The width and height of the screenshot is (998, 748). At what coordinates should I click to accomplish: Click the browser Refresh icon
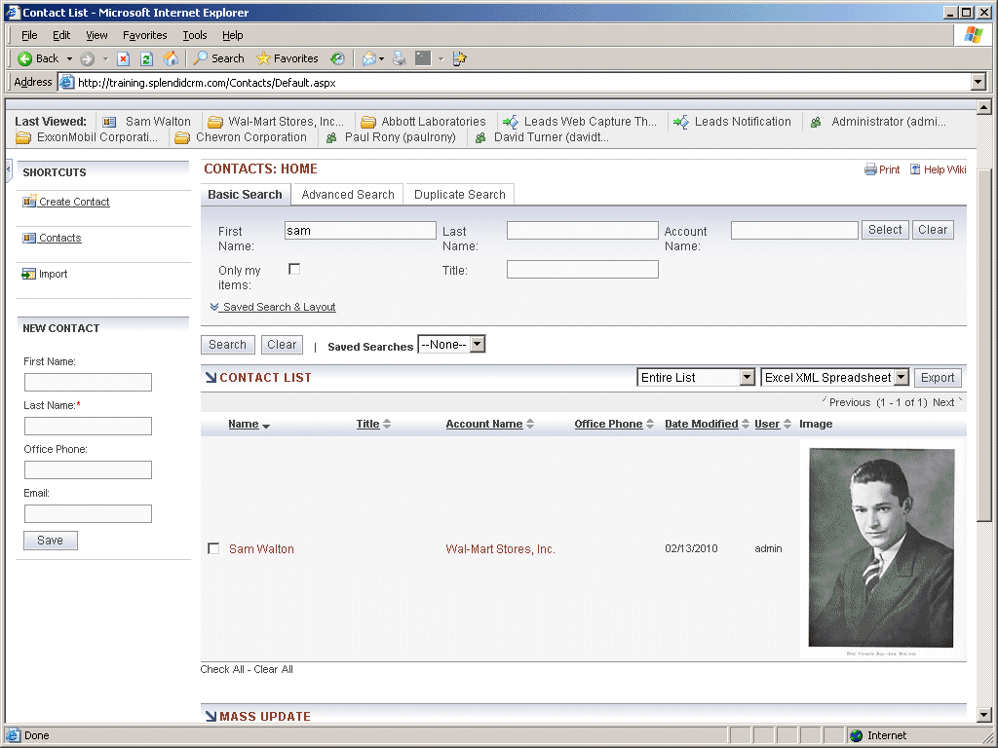pos(147,58)
